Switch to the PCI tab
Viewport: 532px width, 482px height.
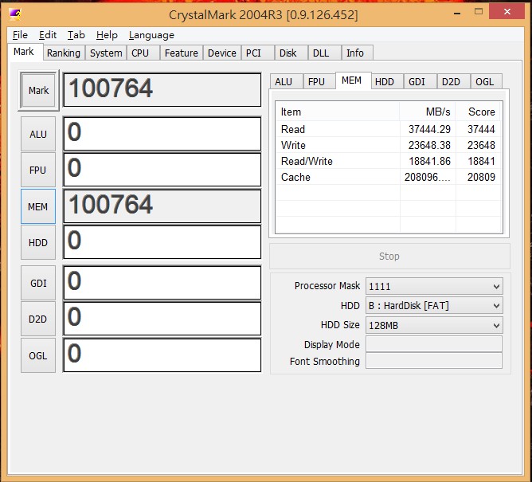tap(257, 53)
